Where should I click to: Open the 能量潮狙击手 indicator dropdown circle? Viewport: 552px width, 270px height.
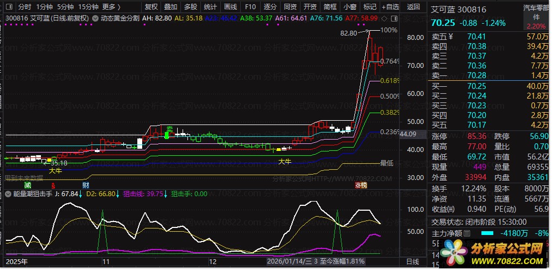point(9,194)
